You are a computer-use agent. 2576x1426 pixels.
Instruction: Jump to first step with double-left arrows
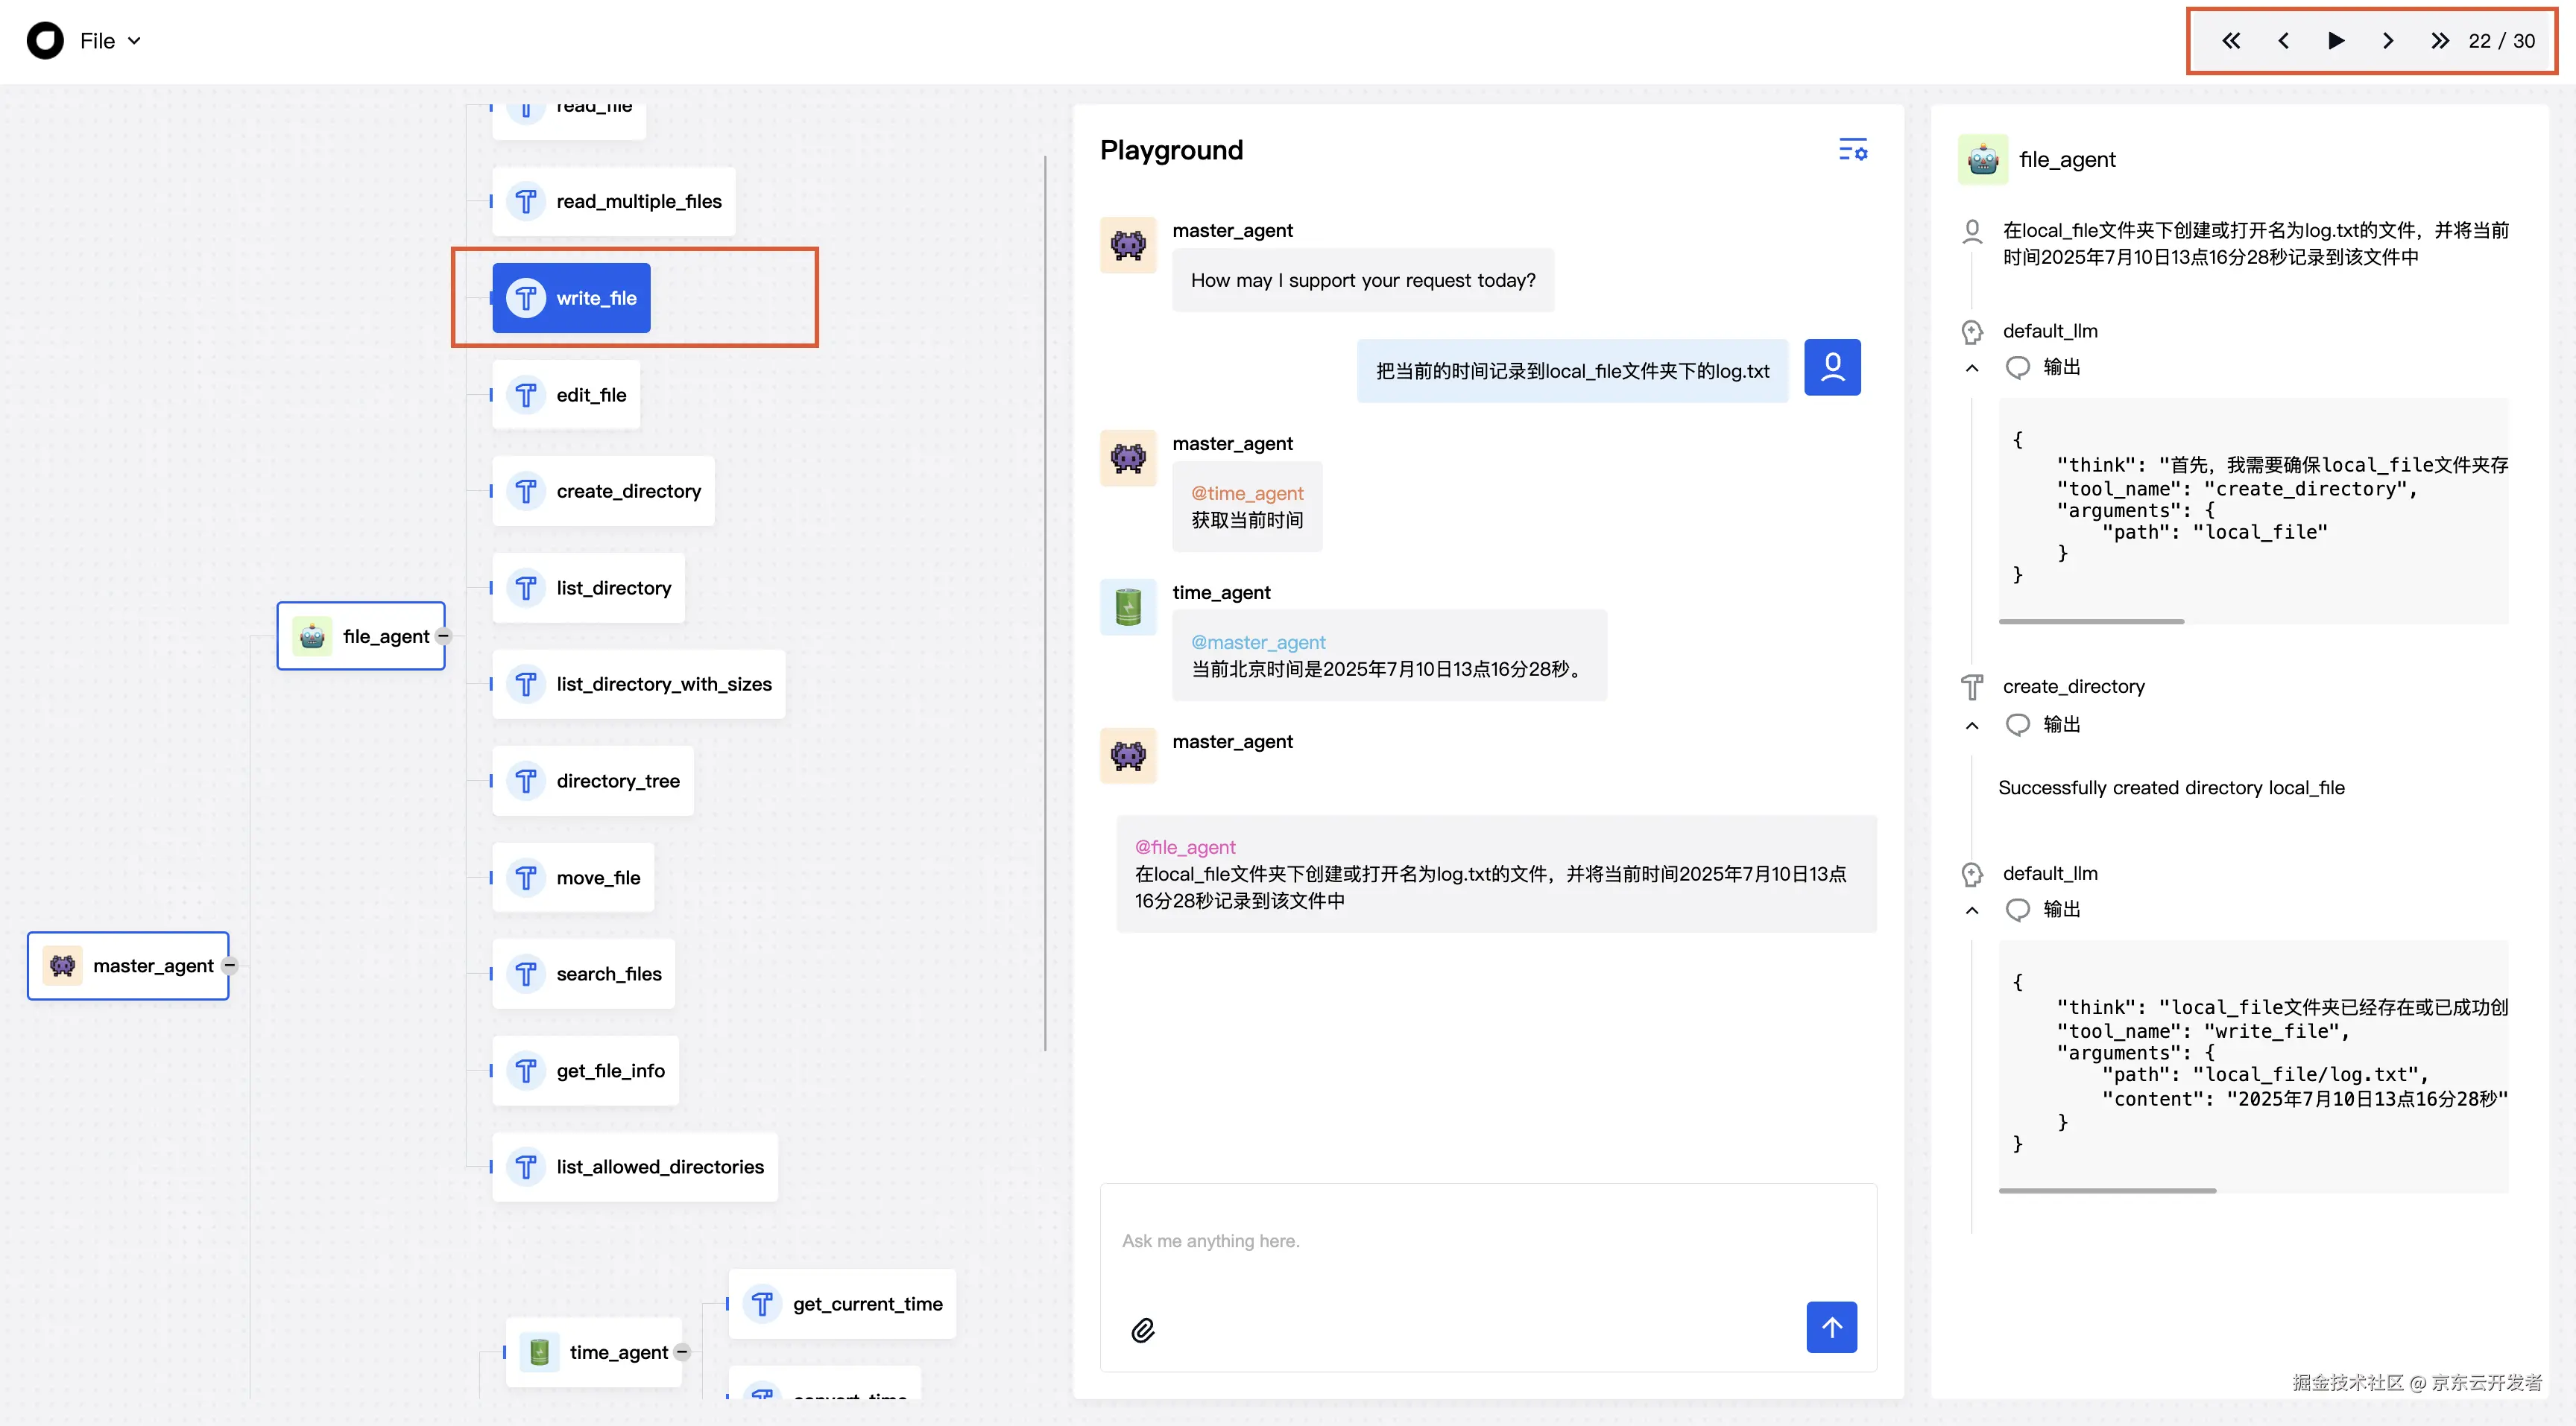point(2231,41)
